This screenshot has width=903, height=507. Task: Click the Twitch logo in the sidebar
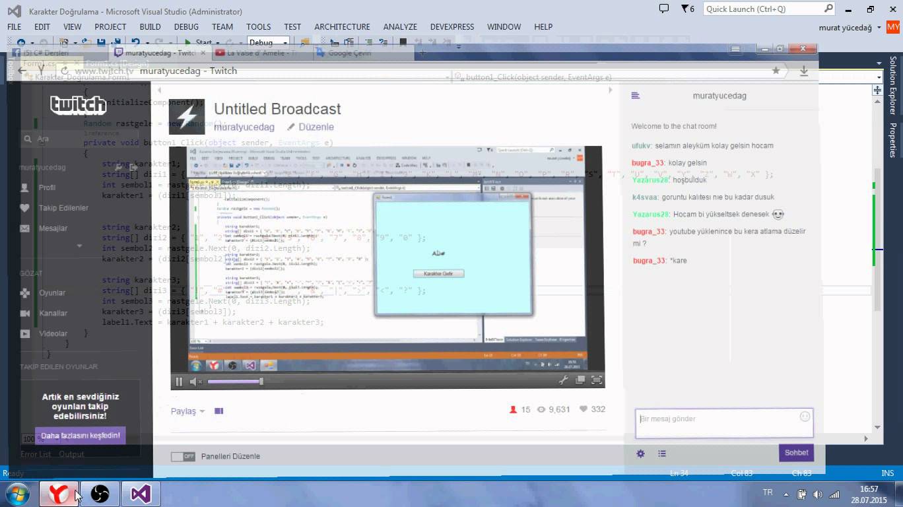point(78,104)
